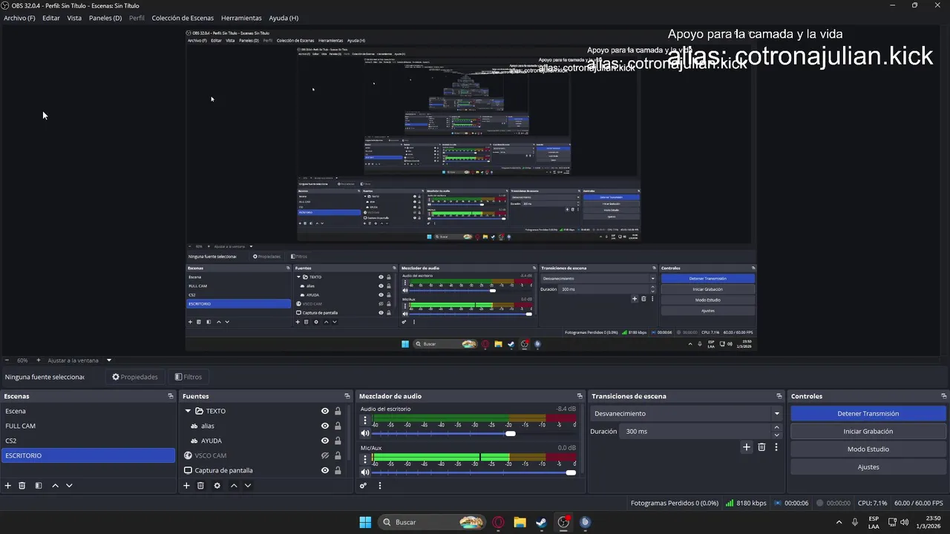Move scene down arrow in Escenas
This screenshot has height=534, width=950.
tap(69, 486)
